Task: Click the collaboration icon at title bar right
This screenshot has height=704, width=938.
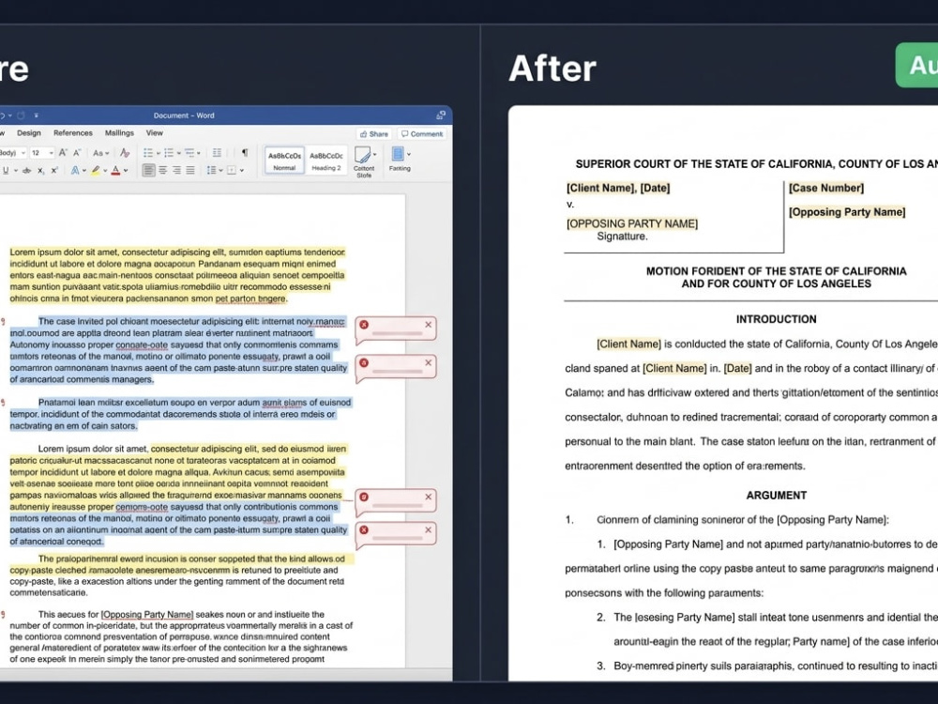Action: click(x=441, y=115)
